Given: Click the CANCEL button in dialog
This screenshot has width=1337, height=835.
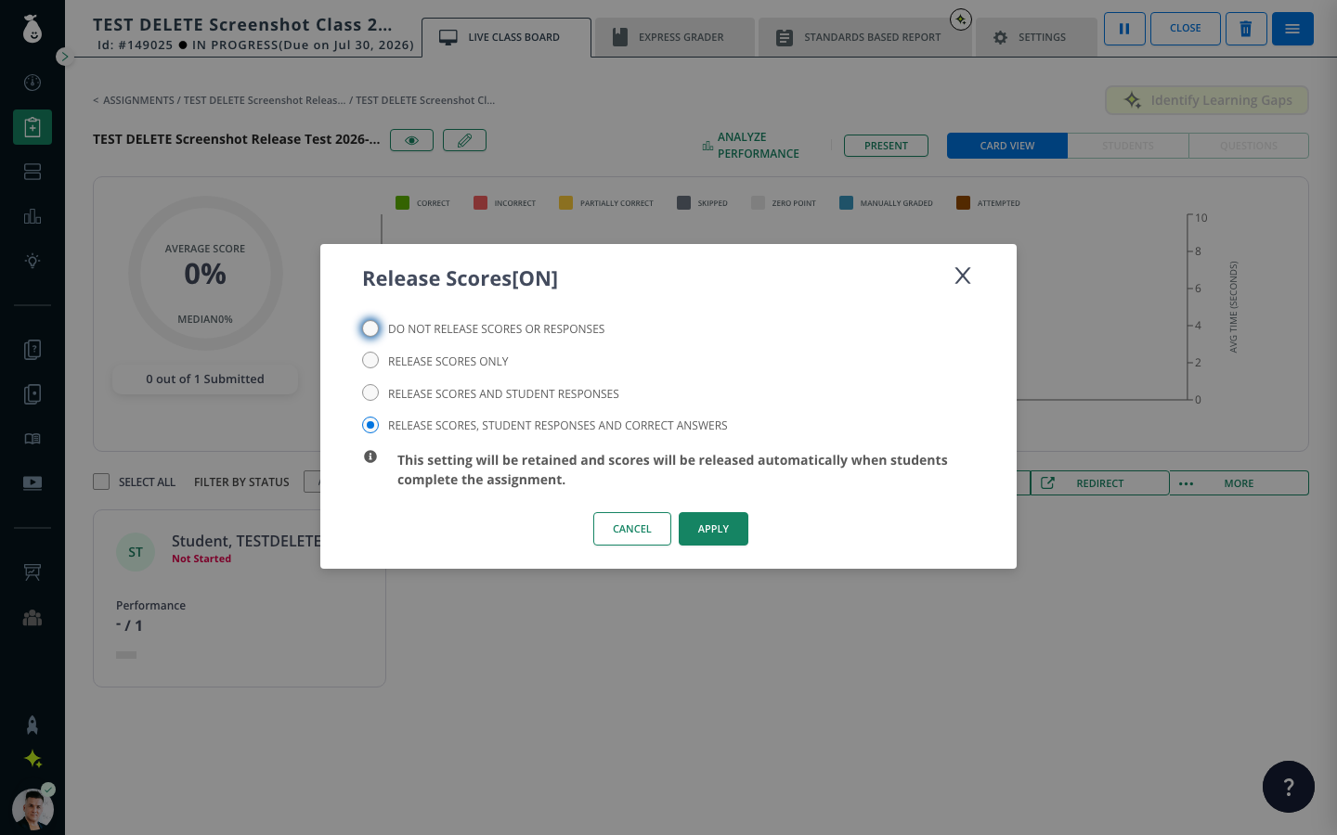Looking at the screenshot, I should pyautogui.click(x=632, y=529).
